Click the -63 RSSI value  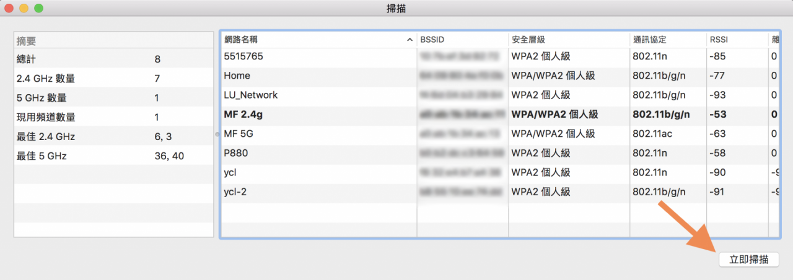(717, 133)
